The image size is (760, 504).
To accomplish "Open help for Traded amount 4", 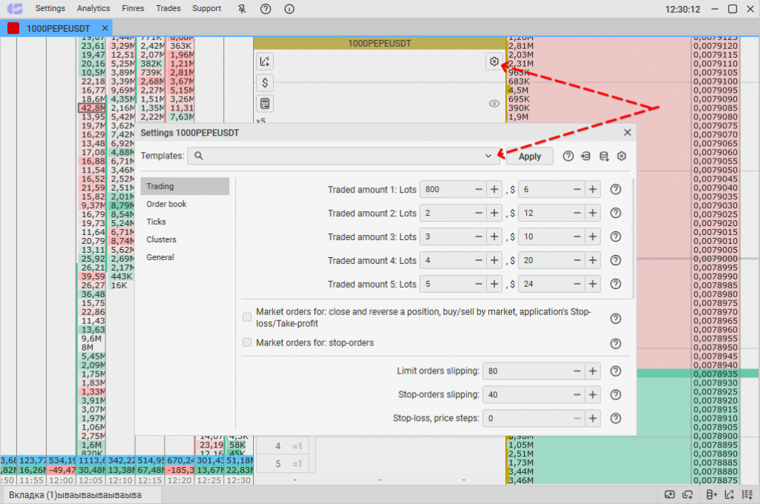I will 615,260.
